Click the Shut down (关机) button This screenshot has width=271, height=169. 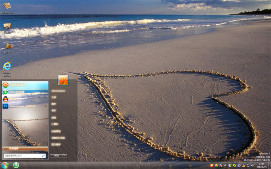coord(57,155)
